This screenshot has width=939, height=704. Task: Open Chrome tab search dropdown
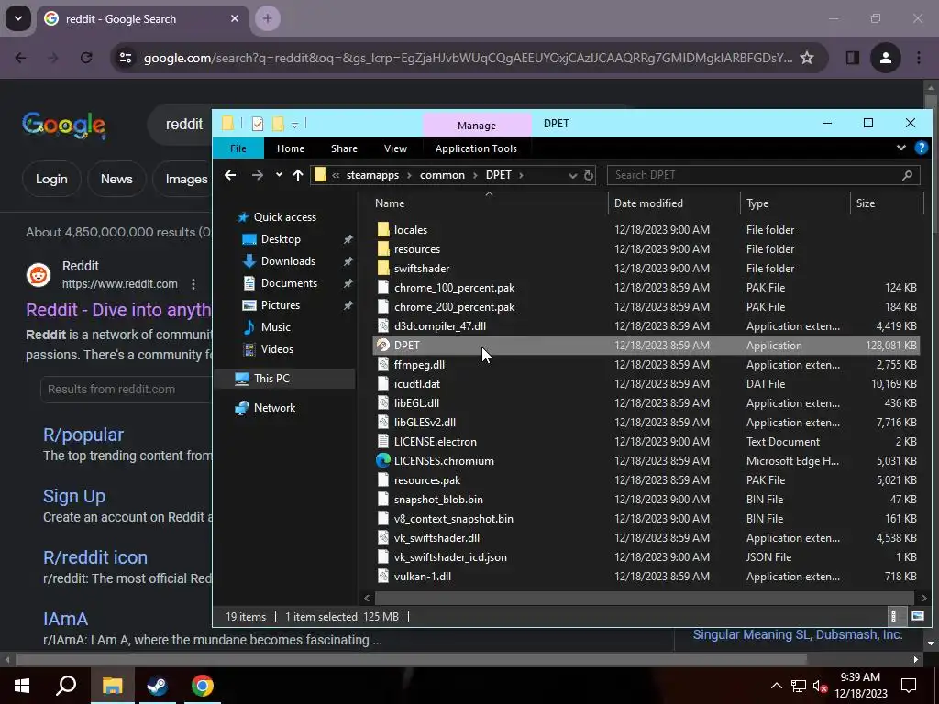coord(18,18)
